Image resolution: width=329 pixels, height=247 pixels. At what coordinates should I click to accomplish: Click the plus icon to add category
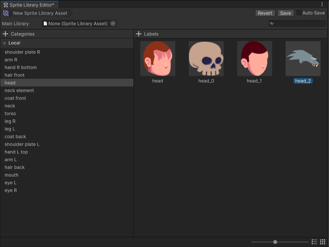5,34
